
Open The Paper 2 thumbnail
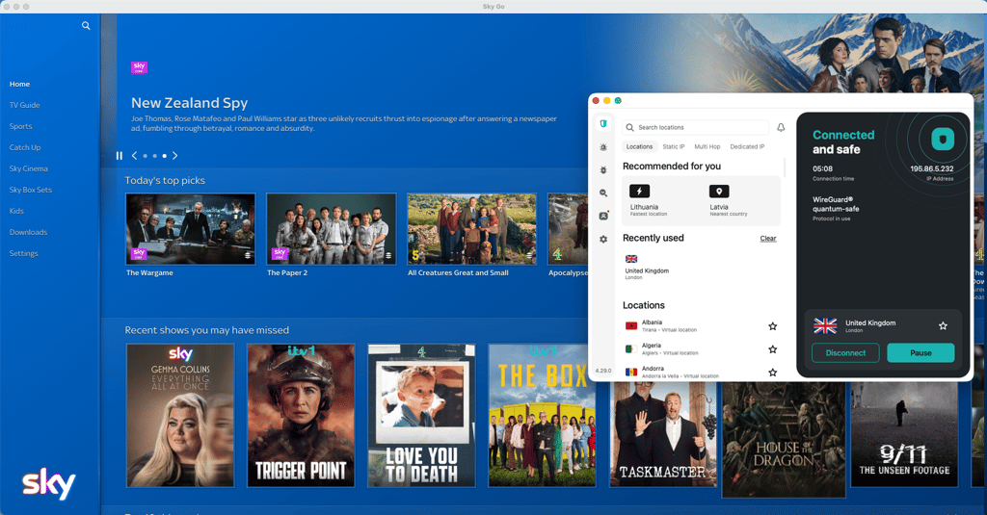pyautogui.click(x=332, y=228)
